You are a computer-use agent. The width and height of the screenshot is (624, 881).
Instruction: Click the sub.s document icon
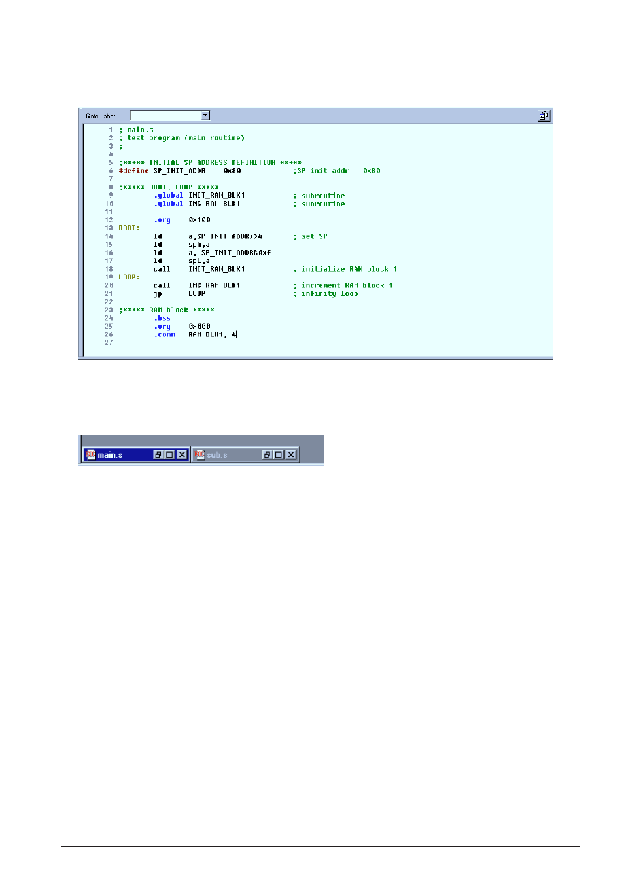pos(199,455)
